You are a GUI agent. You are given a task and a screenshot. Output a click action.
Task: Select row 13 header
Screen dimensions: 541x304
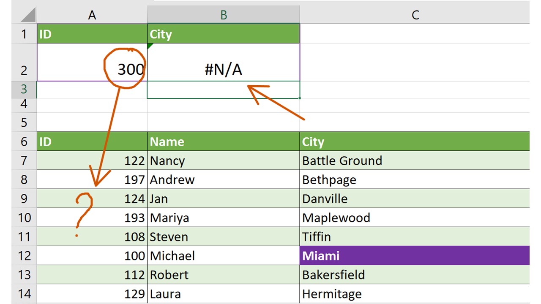pos(24,274)
